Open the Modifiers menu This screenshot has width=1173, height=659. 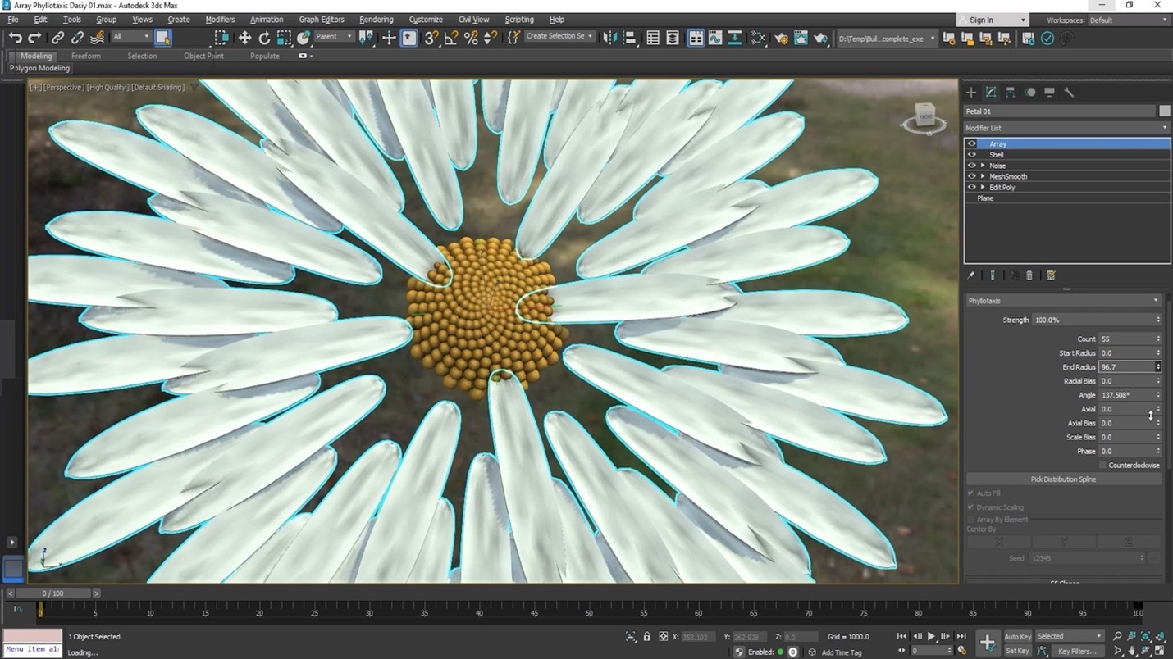click(x=220, y=19)
